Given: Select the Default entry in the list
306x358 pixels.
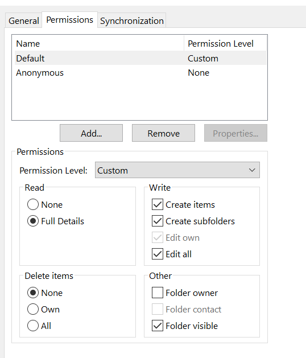Looking at the screenshot, I should coord(140,59).
